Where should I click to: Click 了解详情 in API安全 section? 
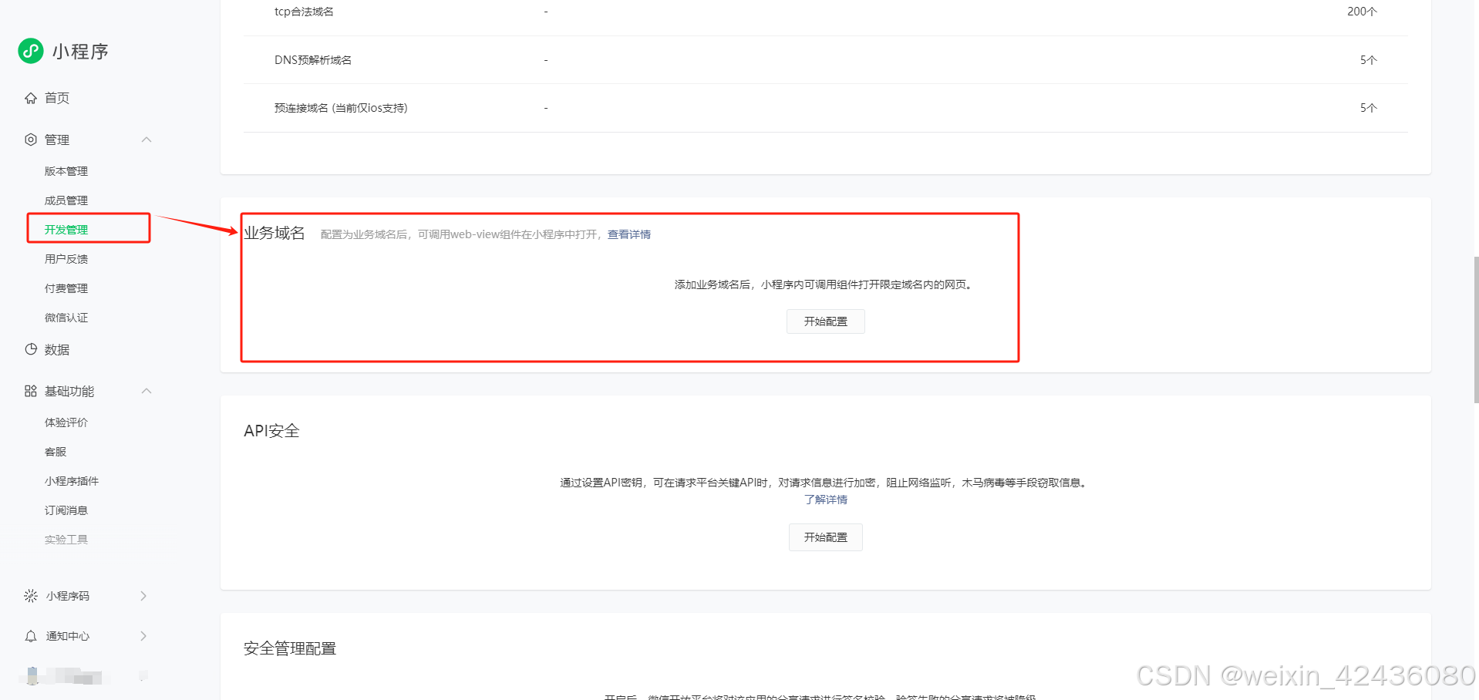(825, 500)
